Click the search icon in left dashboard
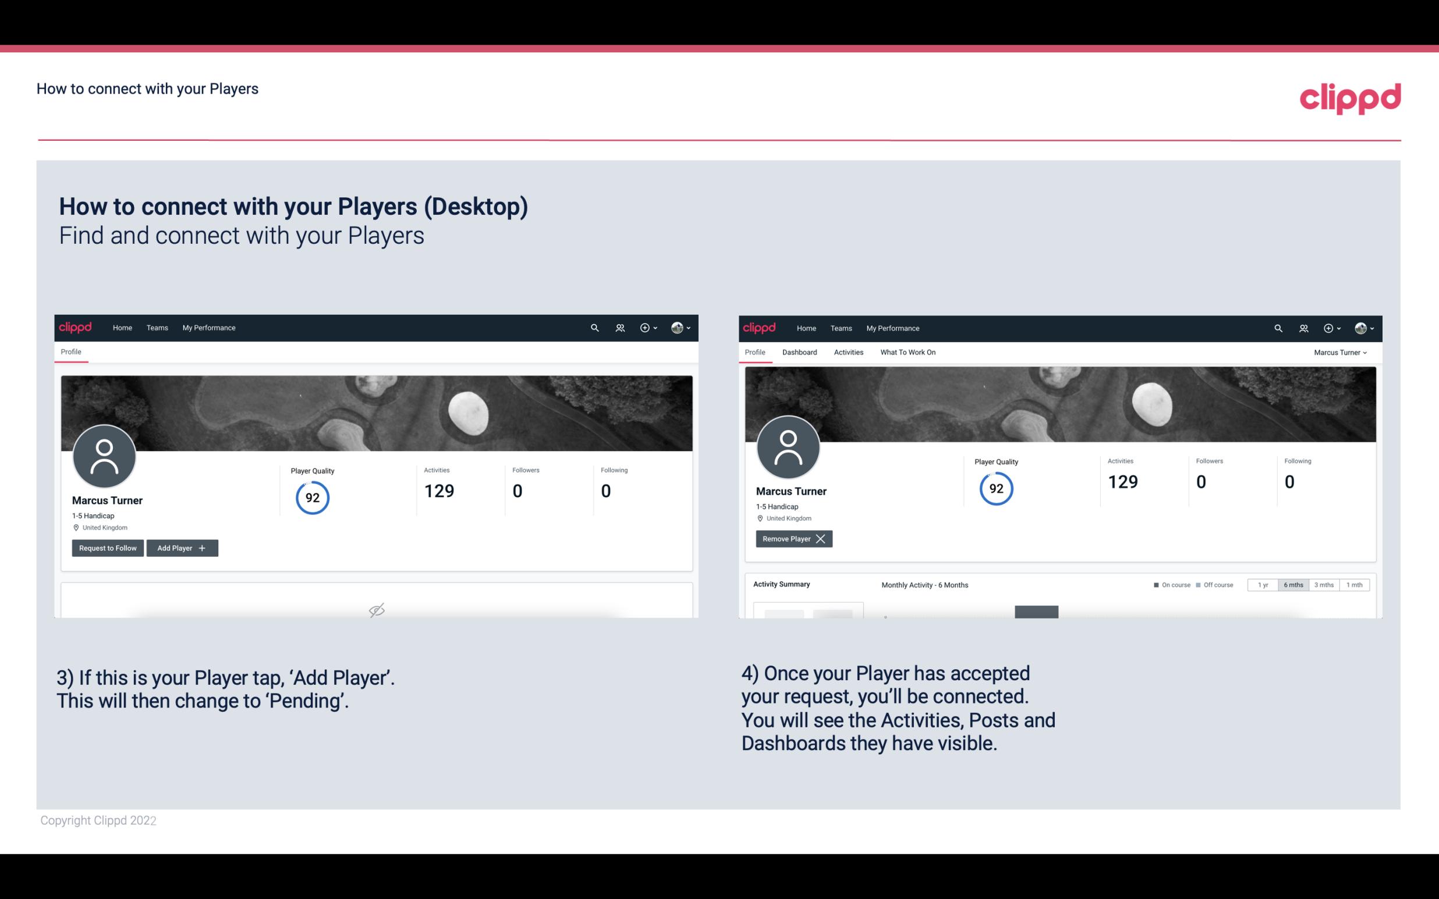1439x899 pixels. tap(594, 327)
